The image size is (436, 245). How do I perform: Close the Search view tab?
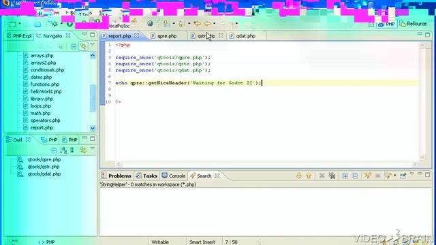[x=217, y=176]
